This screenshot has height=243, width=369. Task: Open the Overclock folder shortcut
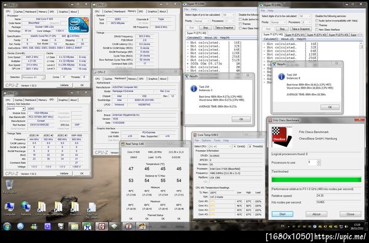(x=75, y=208)
